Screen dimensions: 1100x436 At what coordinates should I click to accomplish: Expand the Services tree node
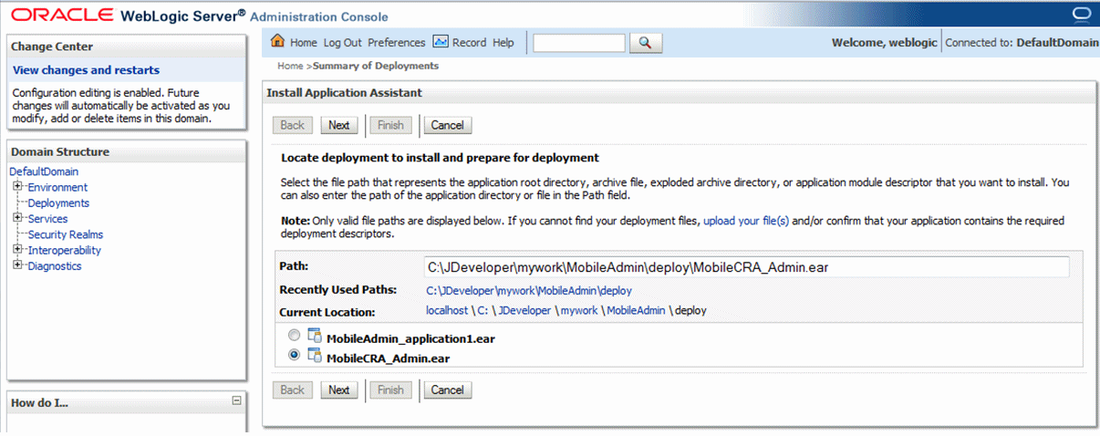pos(17,218)
